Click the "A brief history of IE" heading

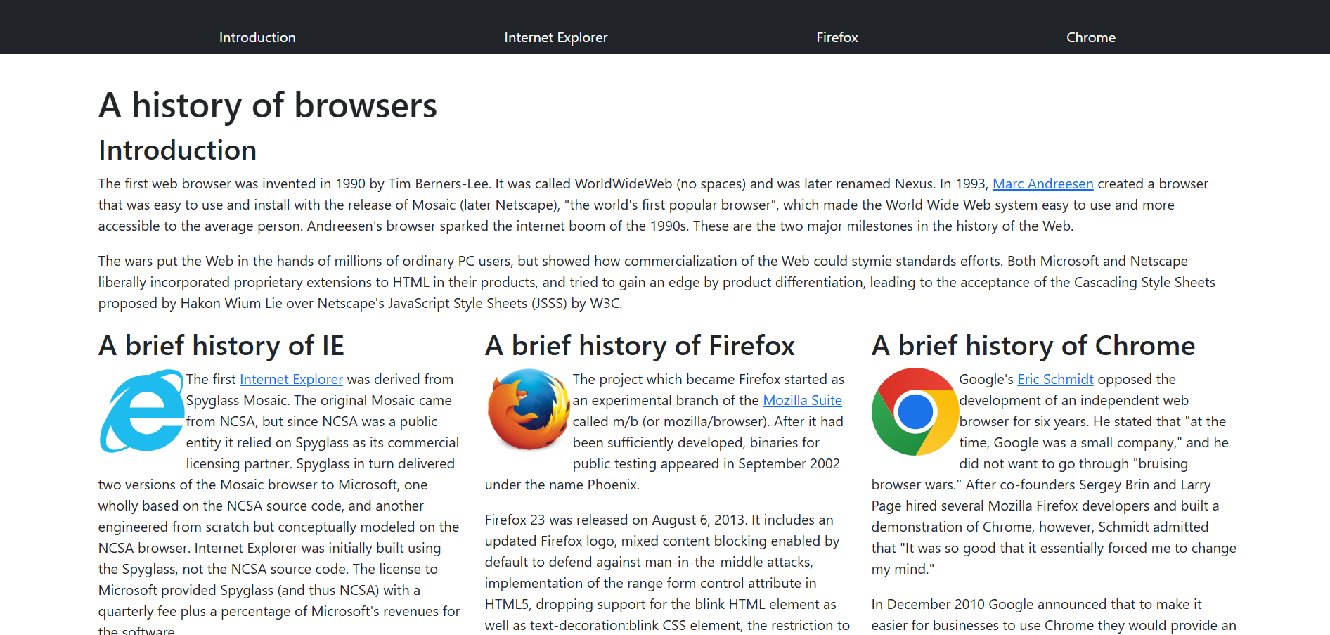tap(221, 345)
